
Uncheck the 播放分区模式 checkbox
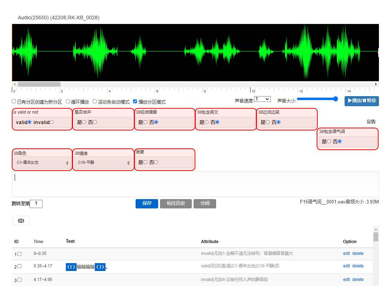pyautogui.click(x=135, y=102)
